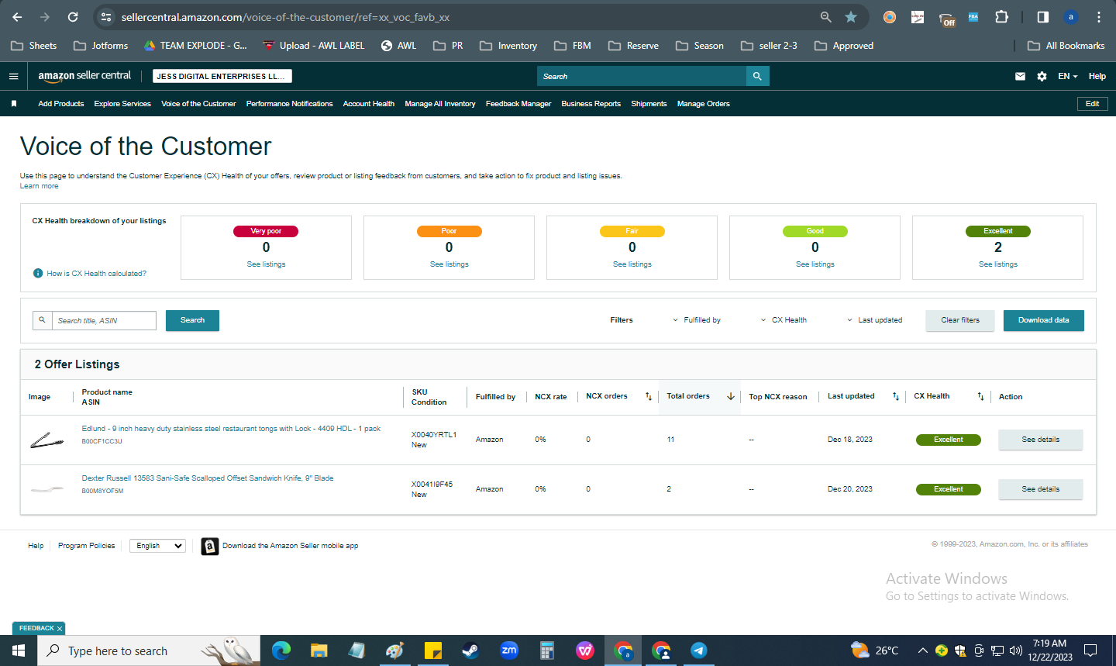
Task: Click the Edlund tongs product thumbnail
Action: pyautogui.click(x=46, y=440)
